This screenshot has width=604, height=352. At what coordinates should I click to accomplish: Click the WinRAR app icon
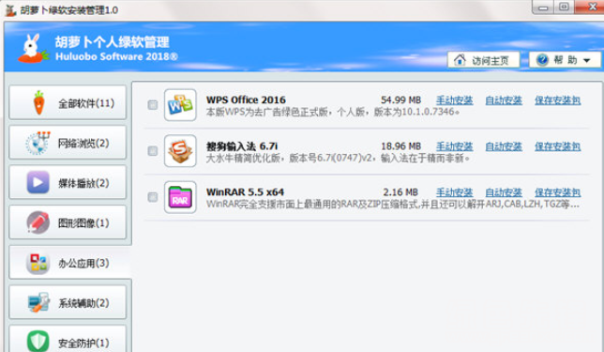[x=180, y=197]
